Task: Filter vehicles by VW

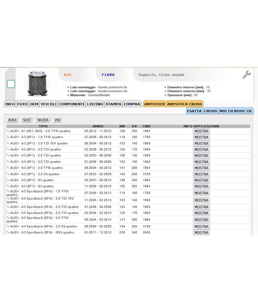Action: (x=57, y=120)
